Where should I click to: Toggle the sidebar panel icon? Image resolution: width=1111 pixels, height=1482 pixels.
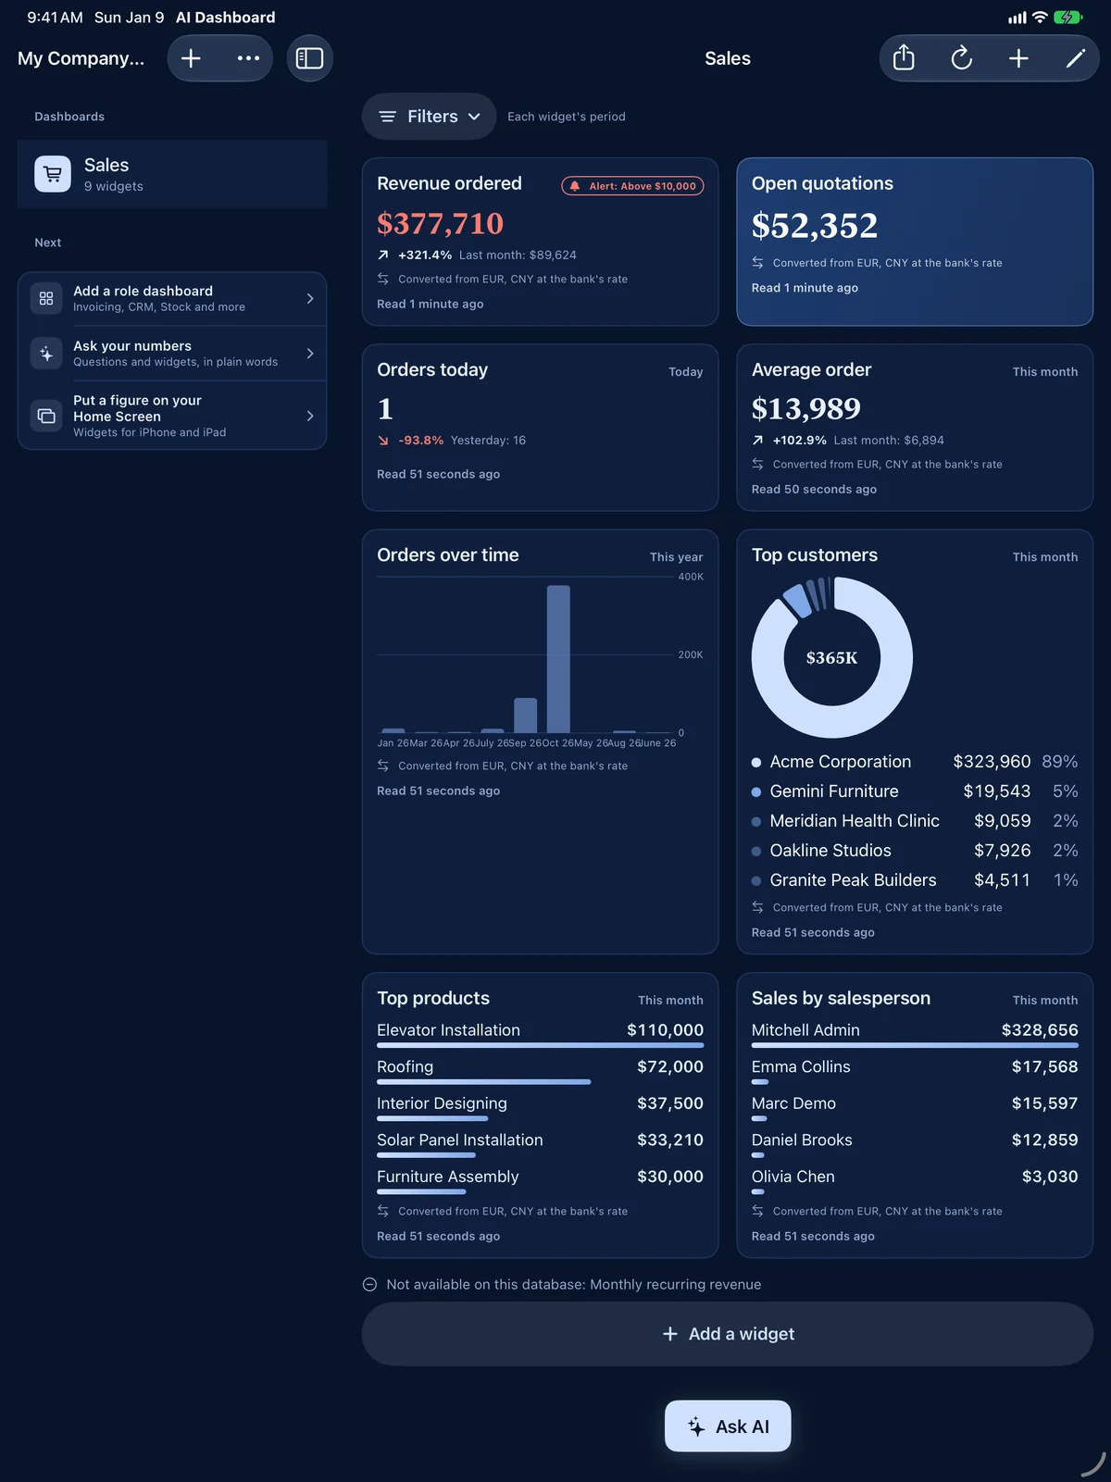click(309, 58)
